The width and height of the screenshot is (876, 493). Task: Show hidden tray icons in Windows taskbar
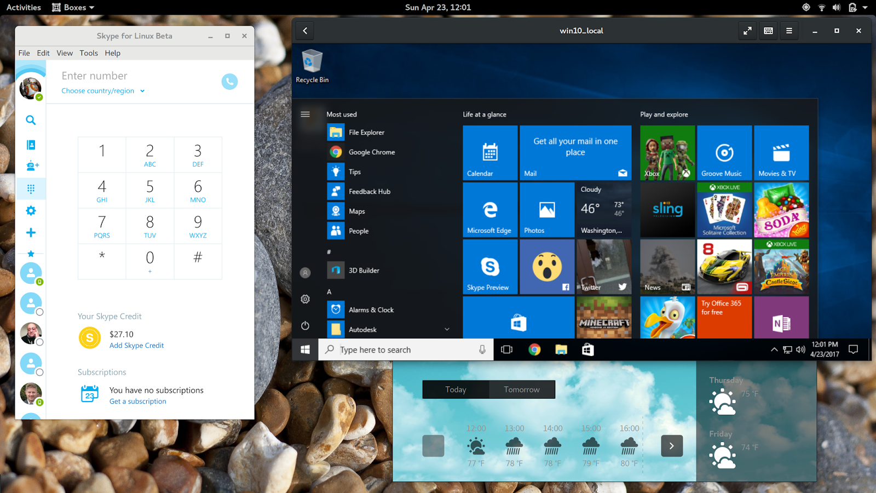[774, 349]
